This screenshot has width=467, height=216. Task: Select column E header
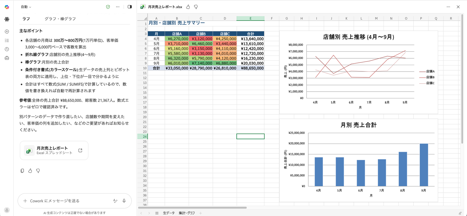[250, 18]
